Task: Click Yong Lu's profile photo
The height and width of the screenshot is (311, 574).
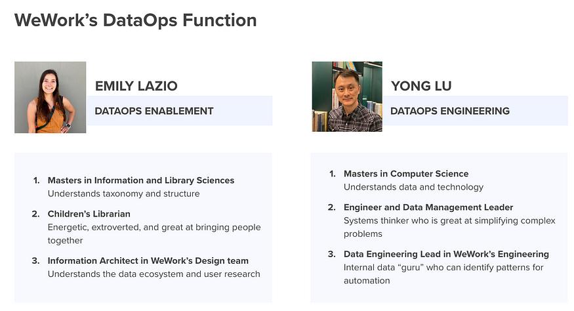Action: point(347,96)
